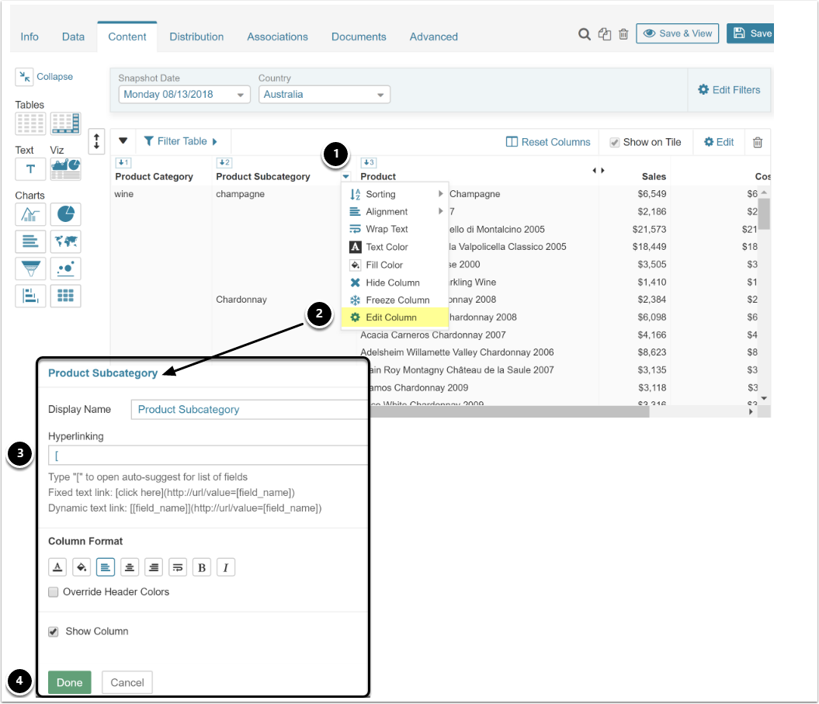Click the Save & View button

678,33
